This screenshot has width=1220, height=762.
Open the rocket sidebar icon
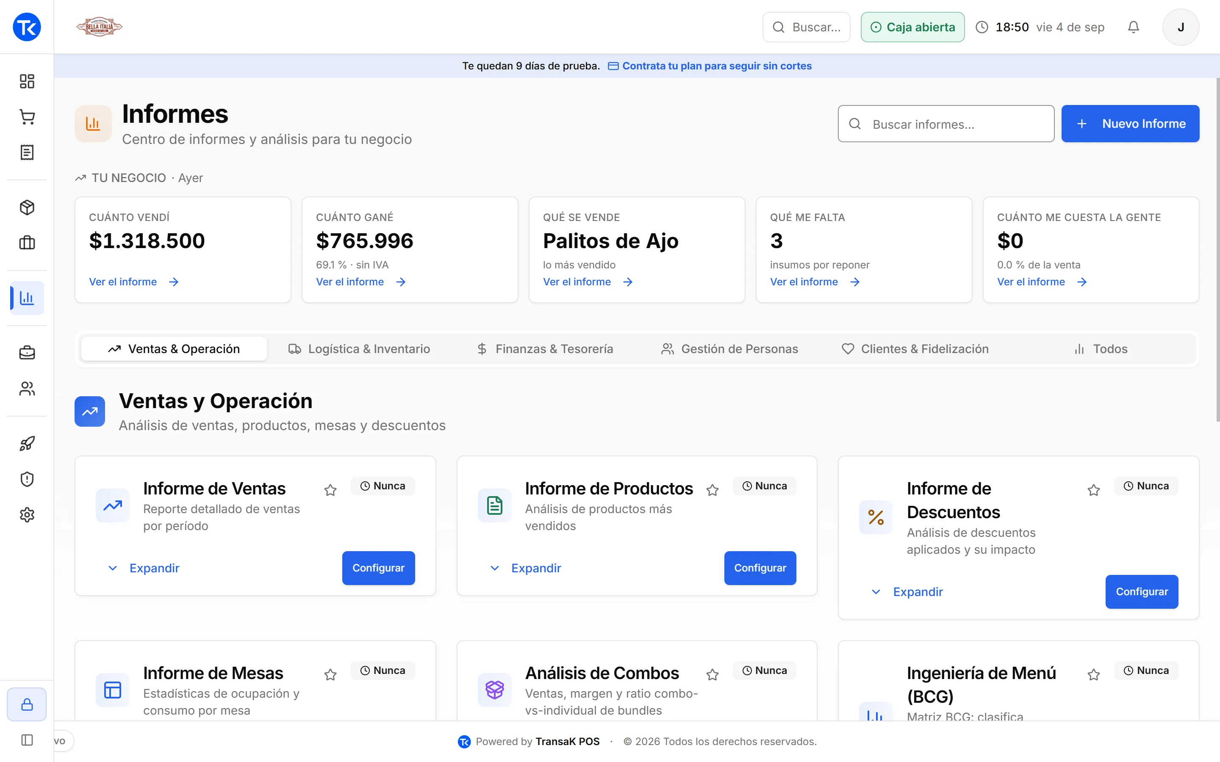click(x=27, y=444)
